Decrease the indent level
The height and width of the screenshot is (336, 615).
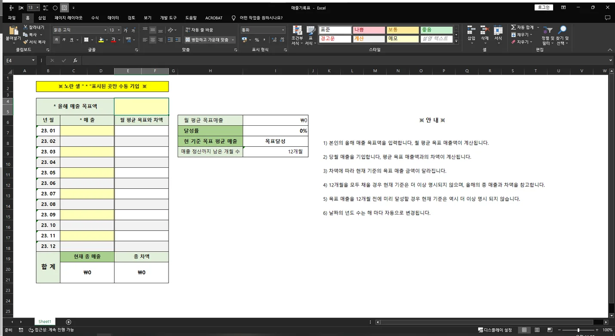click(x=170, y=40)
